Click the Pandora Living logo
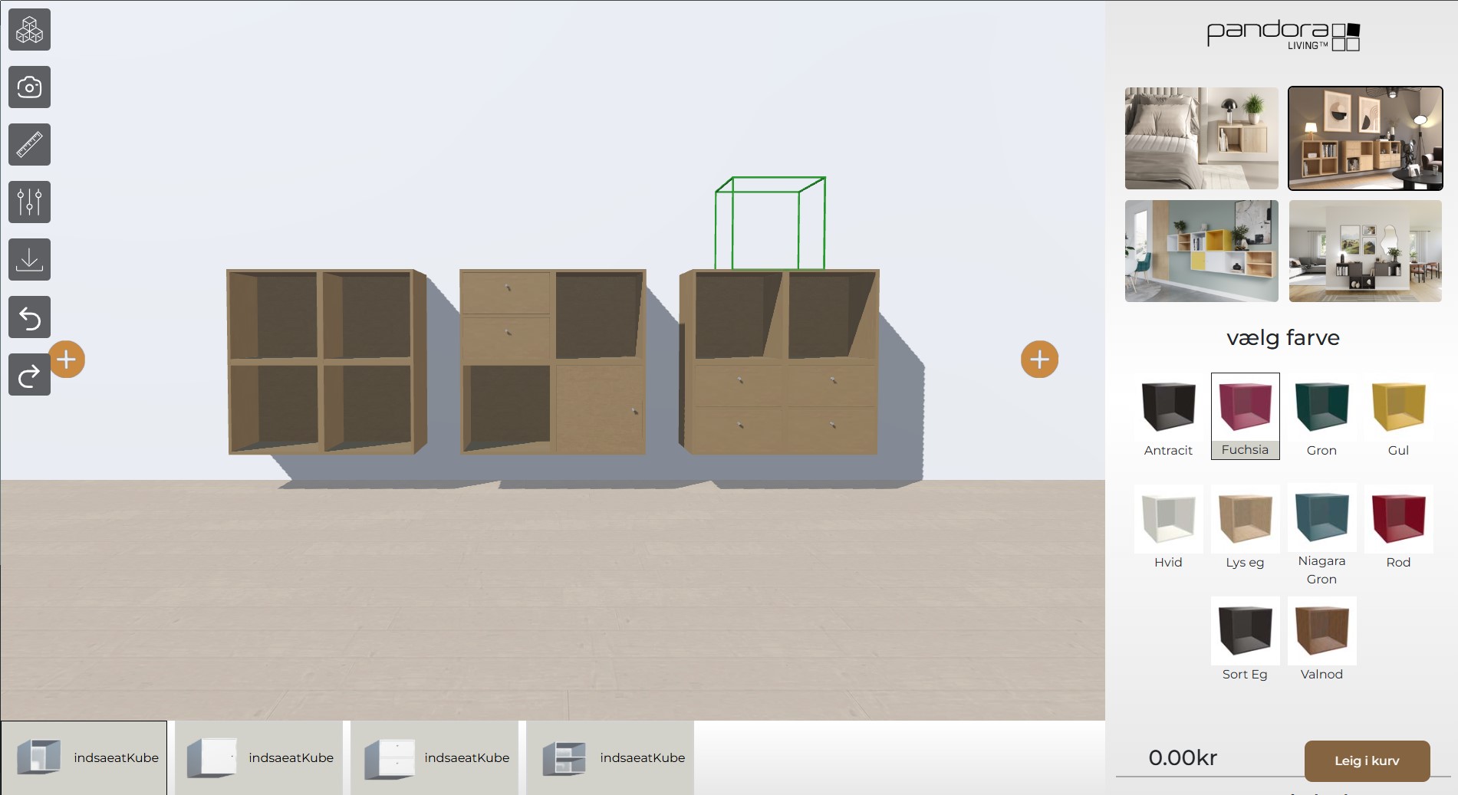 [x=1283, y=35]
